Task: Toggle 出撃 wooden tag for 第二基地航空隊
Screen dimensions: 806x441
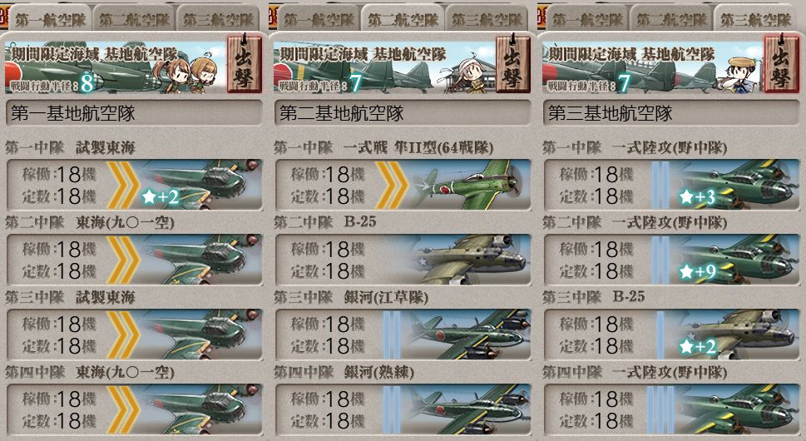Action: [x=513, y=63]
